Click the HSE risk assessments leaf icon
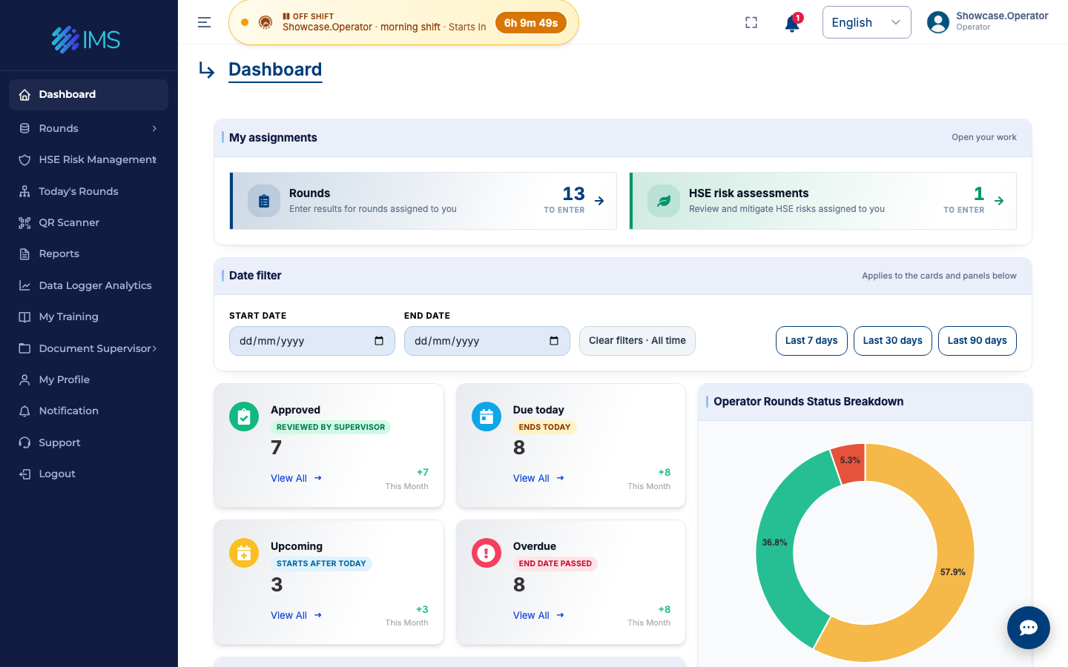 [x=664, y=201]
